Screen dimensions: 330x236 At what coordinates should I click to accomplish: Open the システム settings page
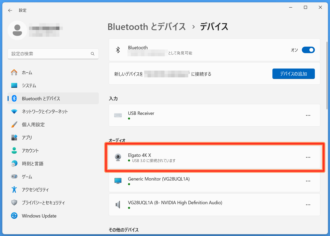click(53, 85)
